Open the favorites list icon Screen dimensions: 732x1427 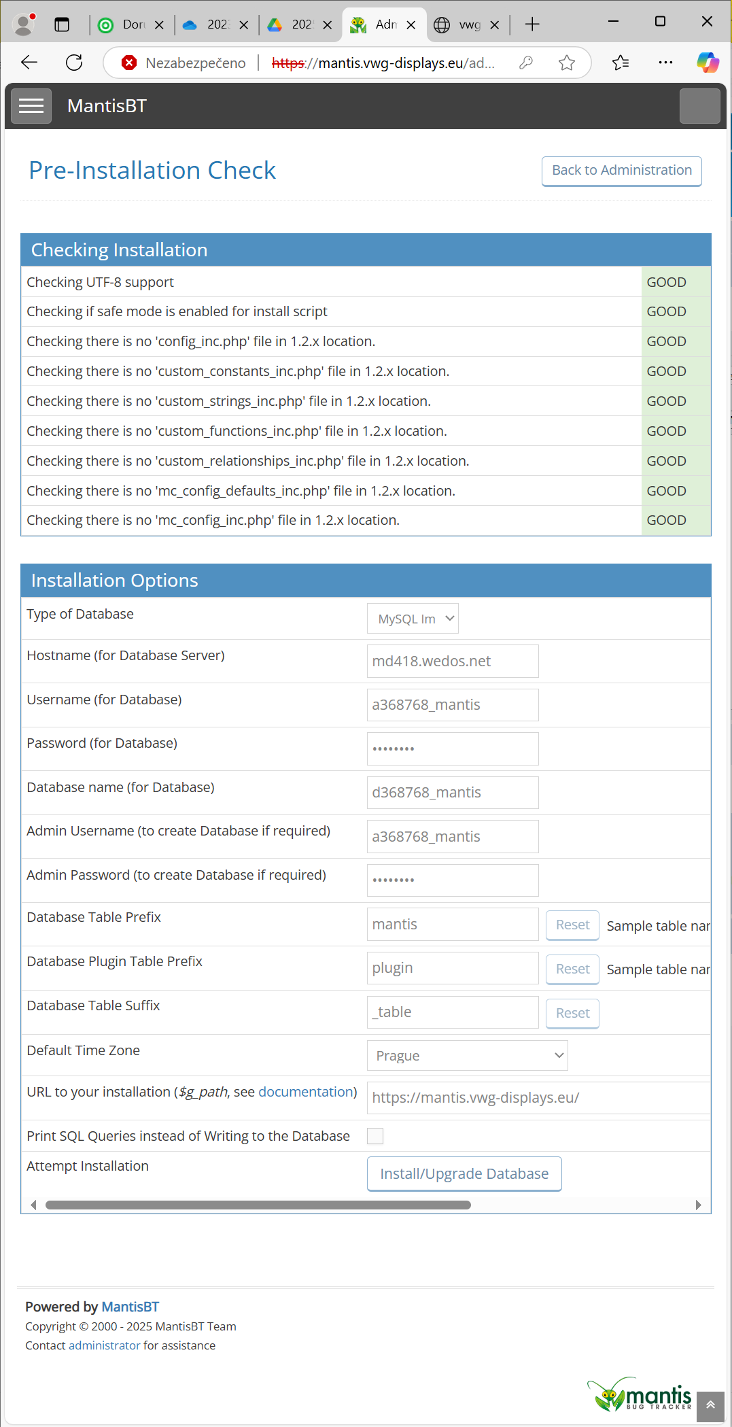click(621, 63)
